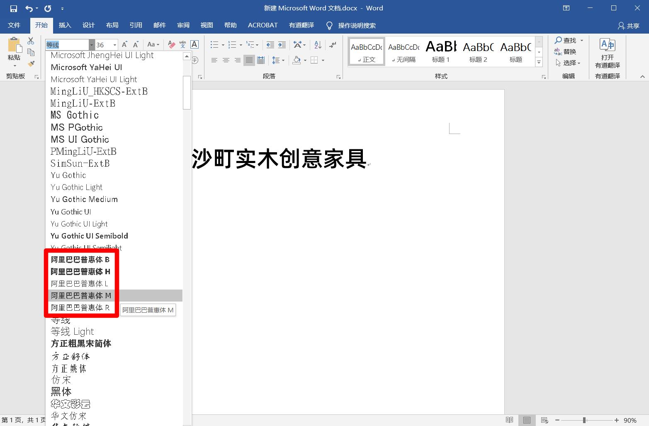Apply center paragraph alignment
The image size is (649, 426).
[x=226, y=60]
